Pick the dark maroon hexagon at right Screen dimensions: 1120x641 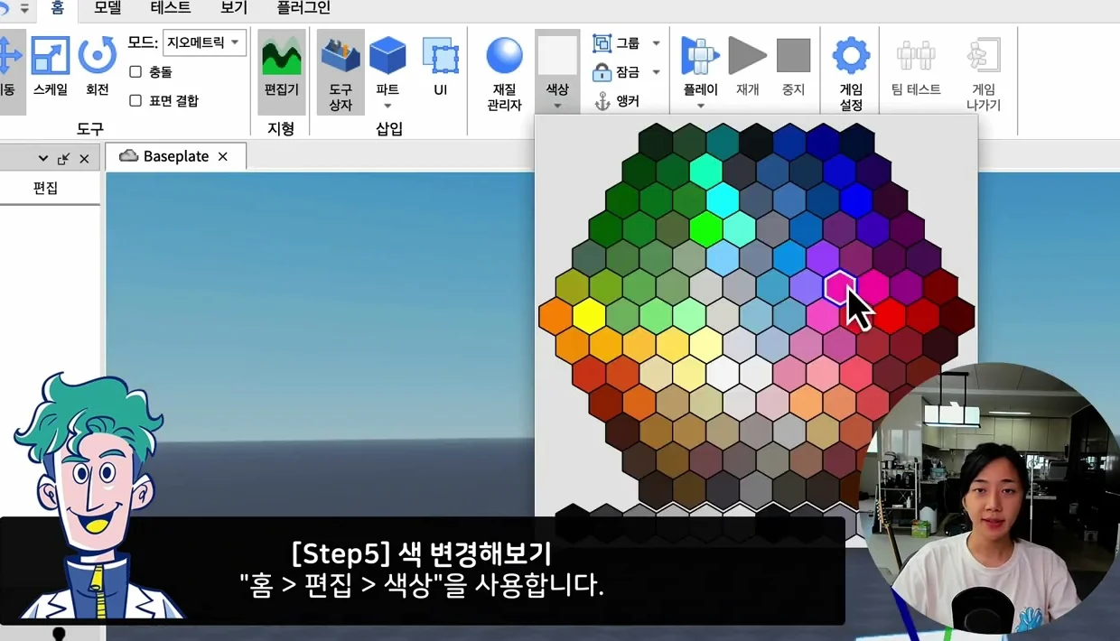coord(957,315)
